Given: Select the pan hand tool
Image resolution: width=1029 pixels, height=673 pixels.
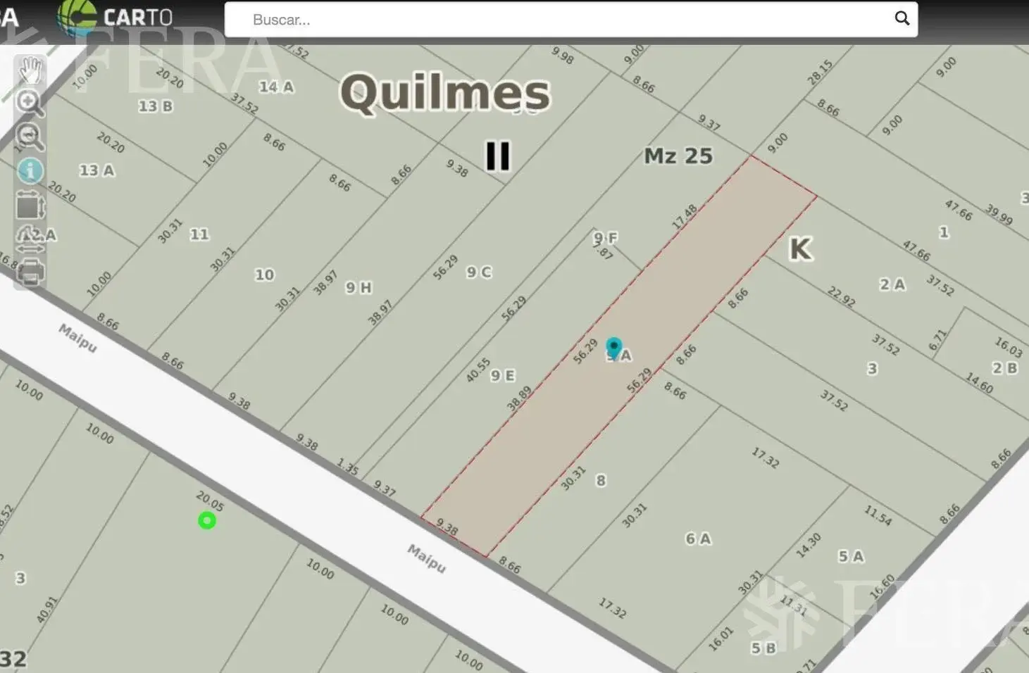Looking at the screenshot, I should [30, 70].
